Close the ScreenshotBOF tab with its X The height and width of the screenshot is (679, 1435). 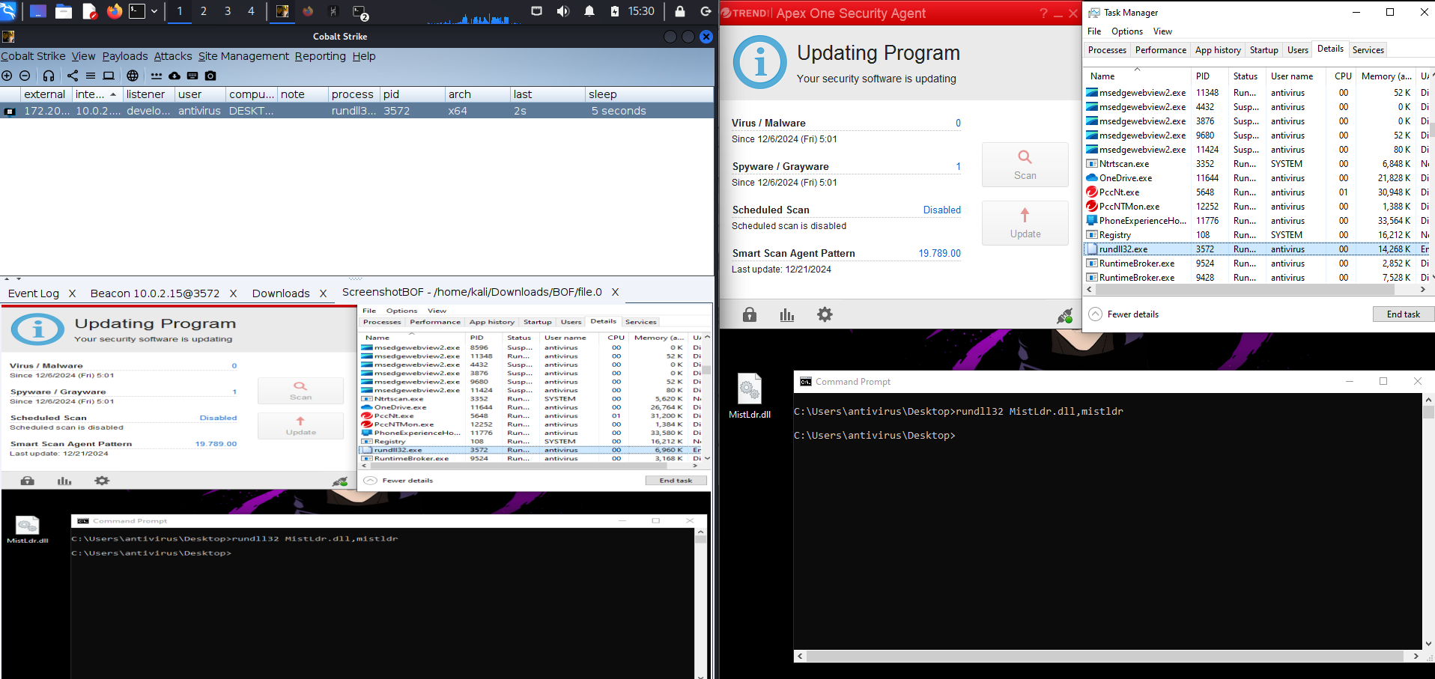(615, 292)
